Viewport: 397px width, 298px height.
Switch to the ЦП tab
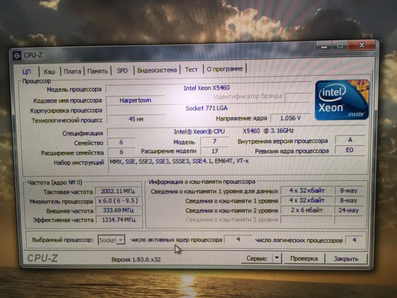point(26,72)
